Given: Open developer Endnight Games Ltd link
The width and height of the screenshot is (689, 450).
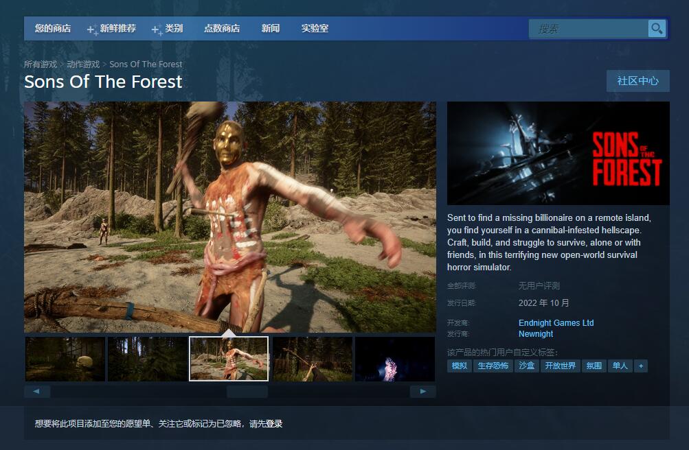Looking at the screenshot, I should pyautogui.click(x=556, y=323).
